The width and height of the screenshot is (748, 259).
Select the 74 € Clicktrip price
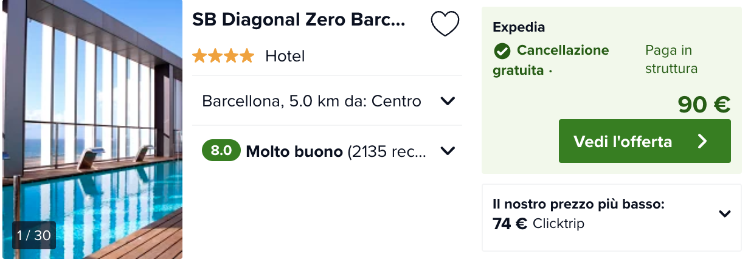(x=538, y=224)
